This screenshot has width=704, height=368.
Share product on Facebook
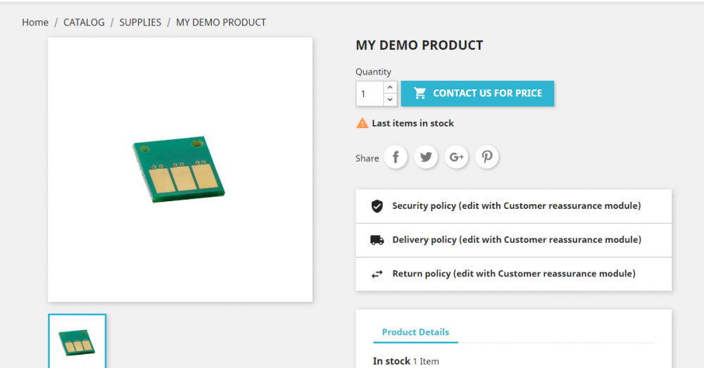[x=396, y=157]
